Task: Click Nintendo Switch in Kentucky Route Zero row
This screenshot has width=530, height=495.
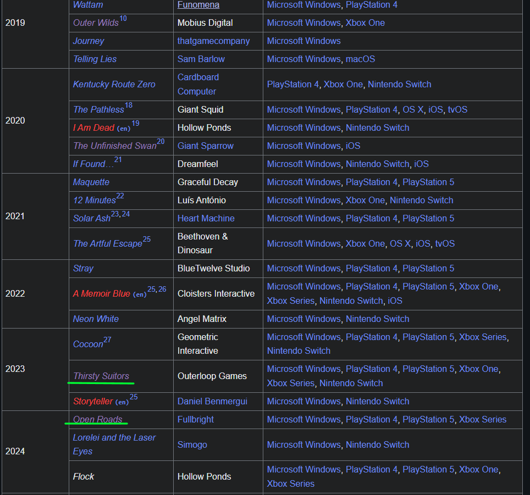Action: [x=400, y=85]
